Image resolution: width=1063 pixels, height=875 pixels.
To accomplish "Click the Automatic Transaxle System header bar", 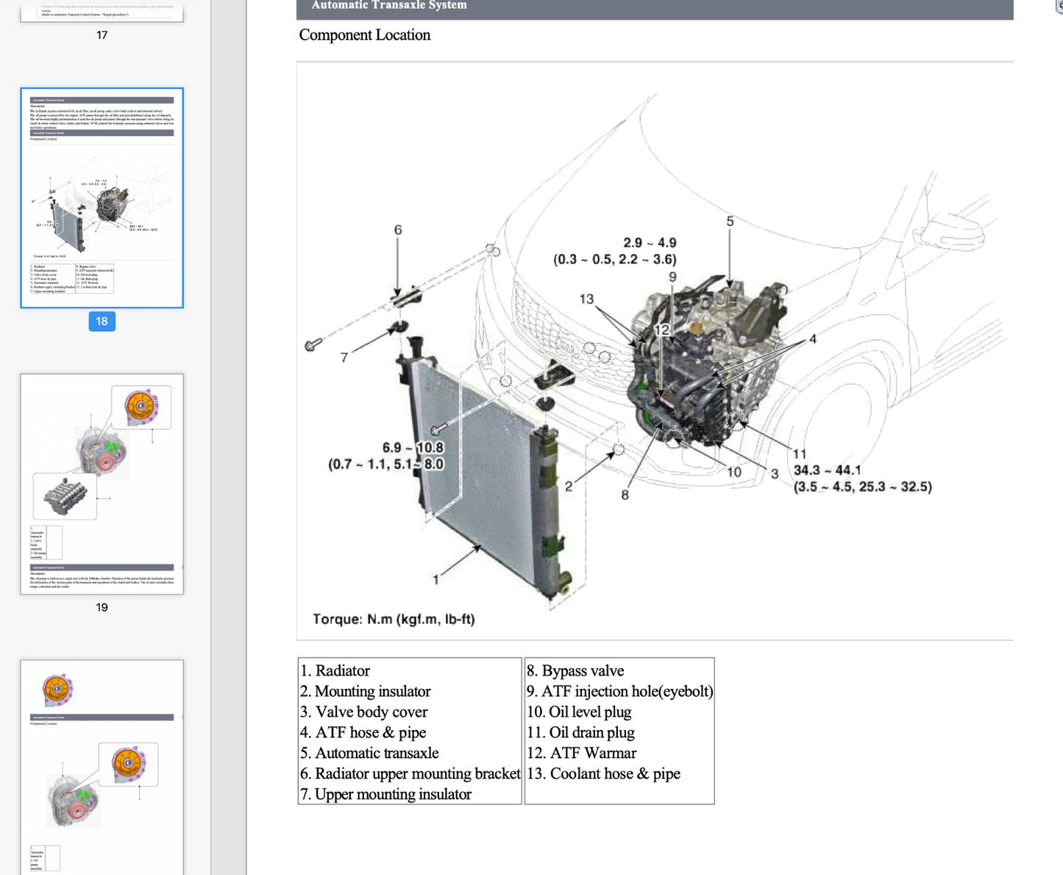I will click(x=654, y=7).
